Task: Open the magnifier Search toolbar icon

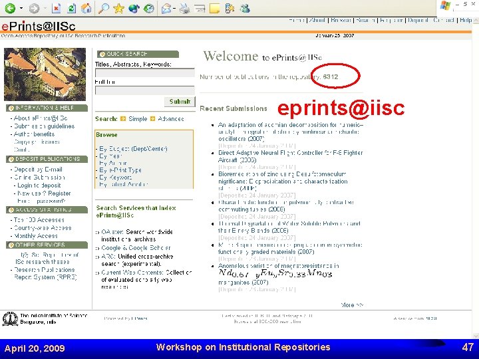Action: (x=104, y=8)
